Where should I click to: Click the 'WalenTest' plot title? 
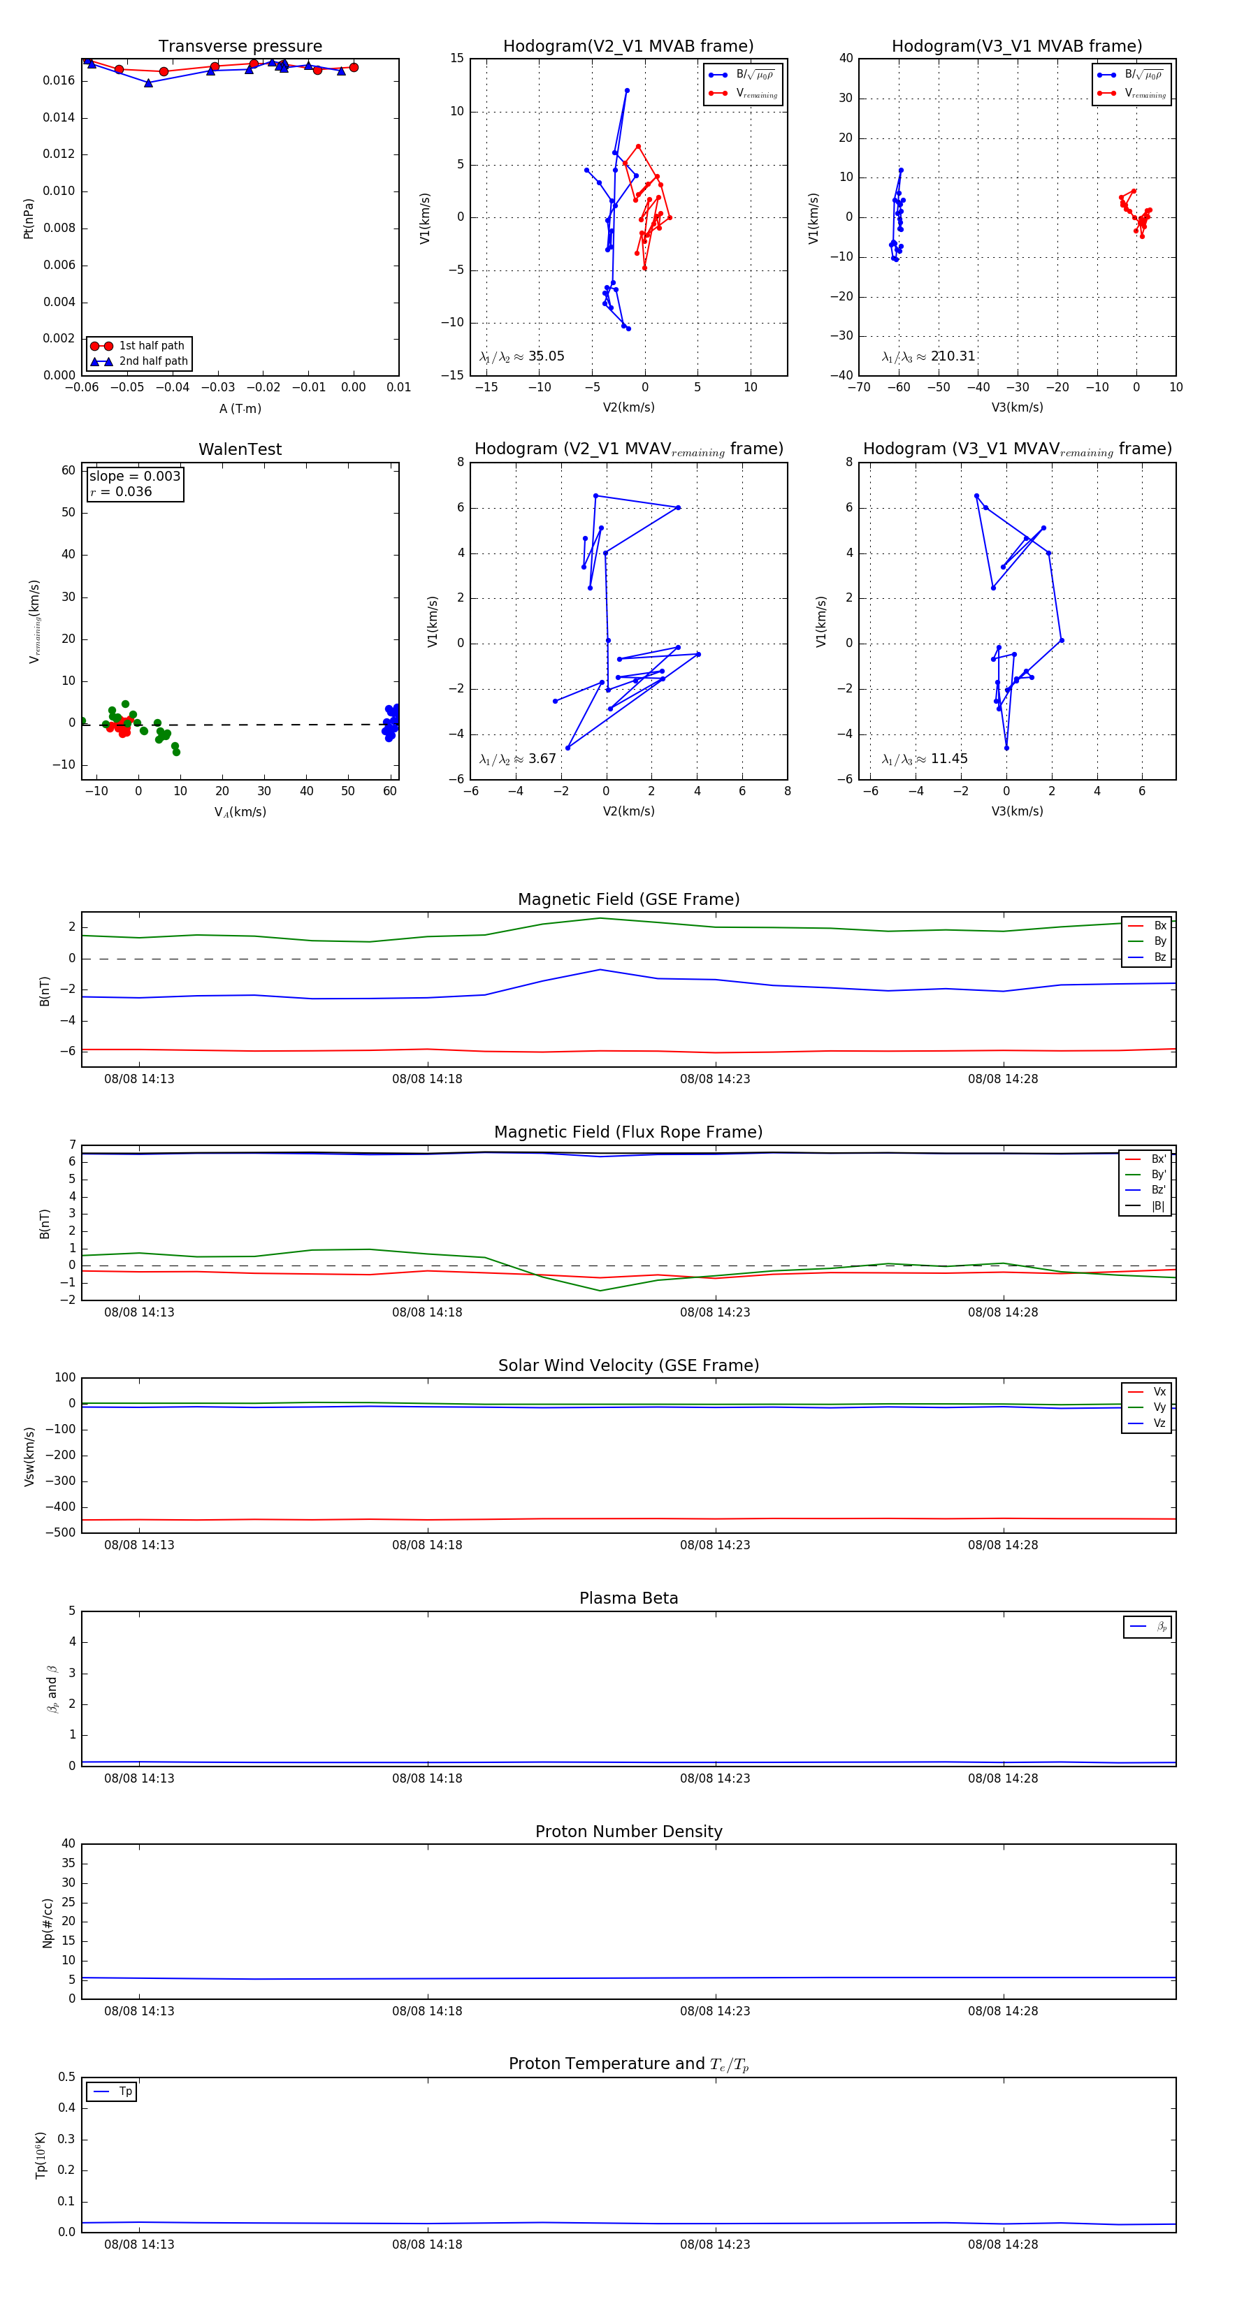click(240, 449)
